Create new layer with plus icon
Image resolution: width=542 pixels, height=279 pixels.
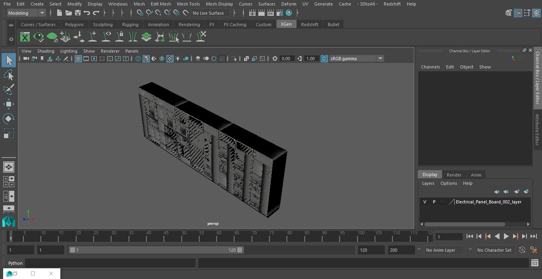pos(517,192)
